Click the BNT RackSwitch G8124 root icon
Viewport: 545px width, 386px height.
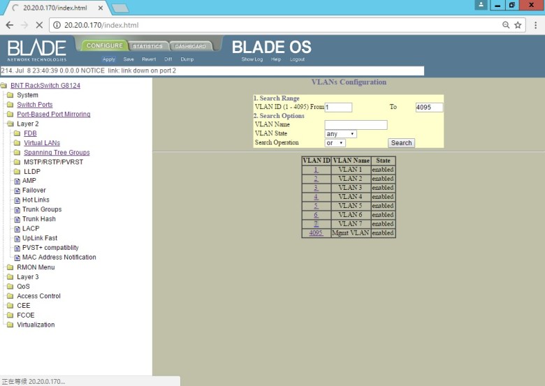click(x=4, y=86)
